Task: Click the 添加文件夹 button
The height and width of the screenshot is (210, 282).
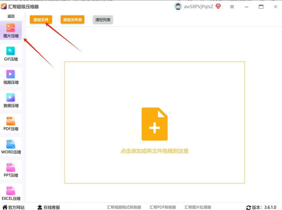Action: click(x=72, y=19)
